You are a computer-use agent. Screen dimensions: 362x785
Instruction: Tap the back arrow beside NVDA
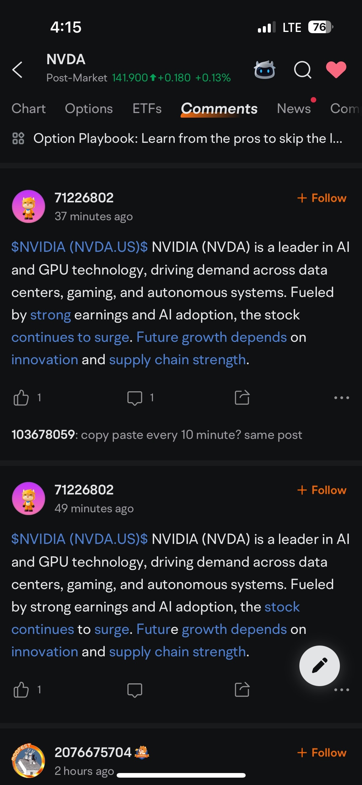pyautogui.click(x=18, y=70)
